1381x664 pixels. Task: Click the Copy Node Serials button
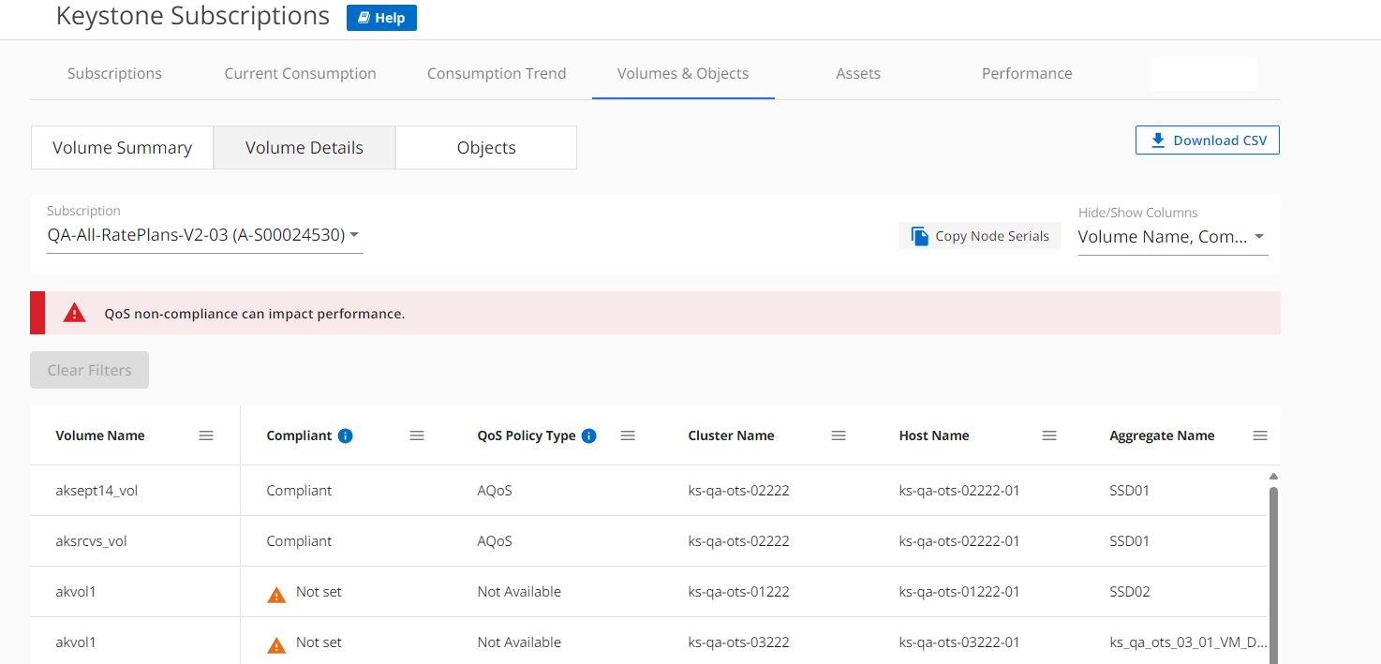(980, 236)
